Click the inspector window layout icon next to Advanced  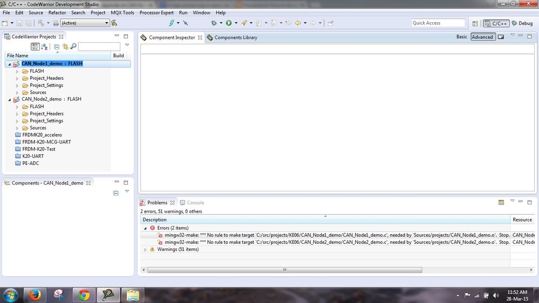point(501,37)
